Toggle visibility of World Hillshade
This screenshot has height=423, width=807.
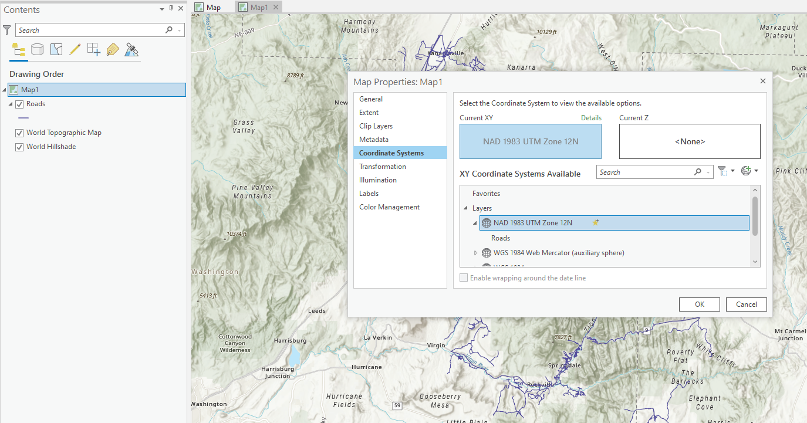pyautogui.click(x=19, y=147)
